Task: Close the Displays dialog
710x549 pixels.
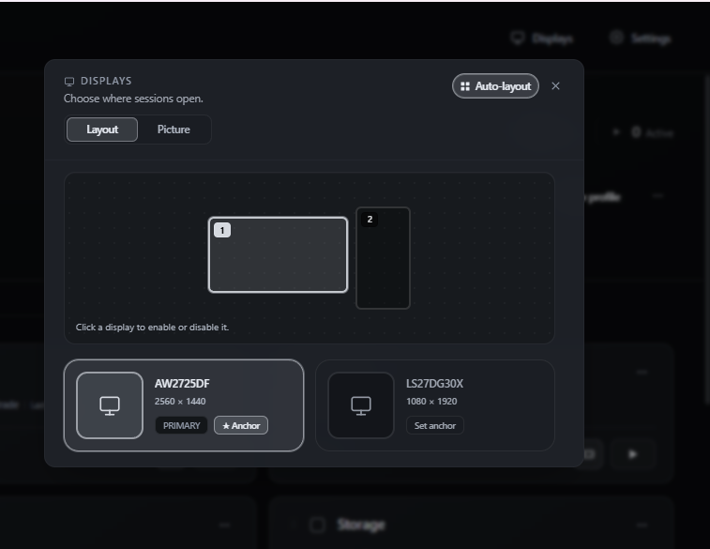Action: click(x=555, y=86)
